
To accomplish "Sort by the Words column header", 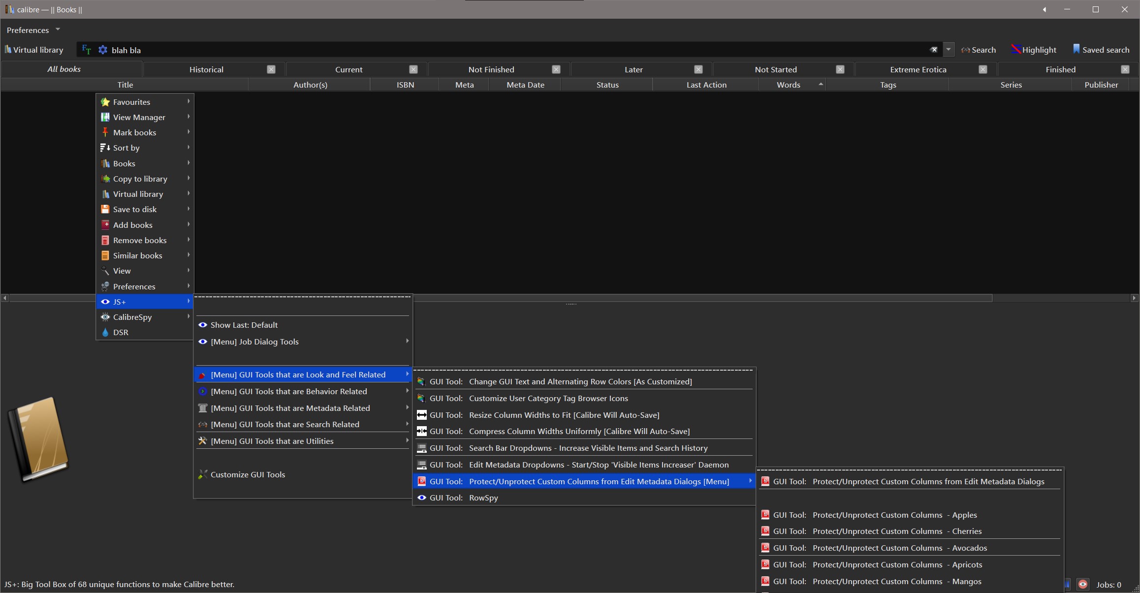I will point(788,85).
